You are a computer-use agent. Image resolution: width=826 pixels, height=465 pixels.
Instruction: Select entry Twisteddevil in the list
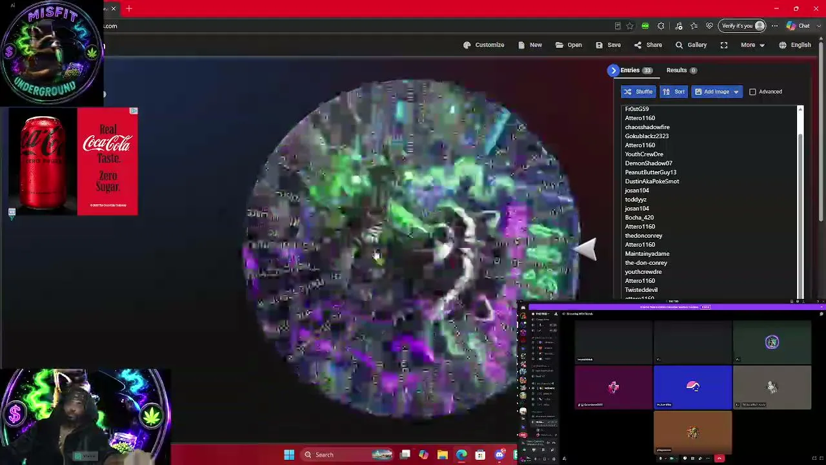(x=641, y=290)
